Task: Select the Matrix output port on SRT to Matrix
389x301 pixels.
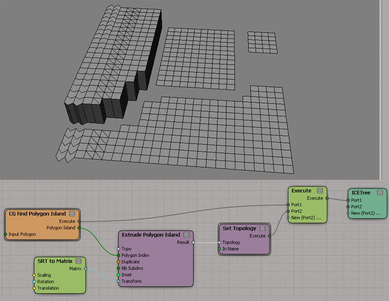Action: coord(85,268)
